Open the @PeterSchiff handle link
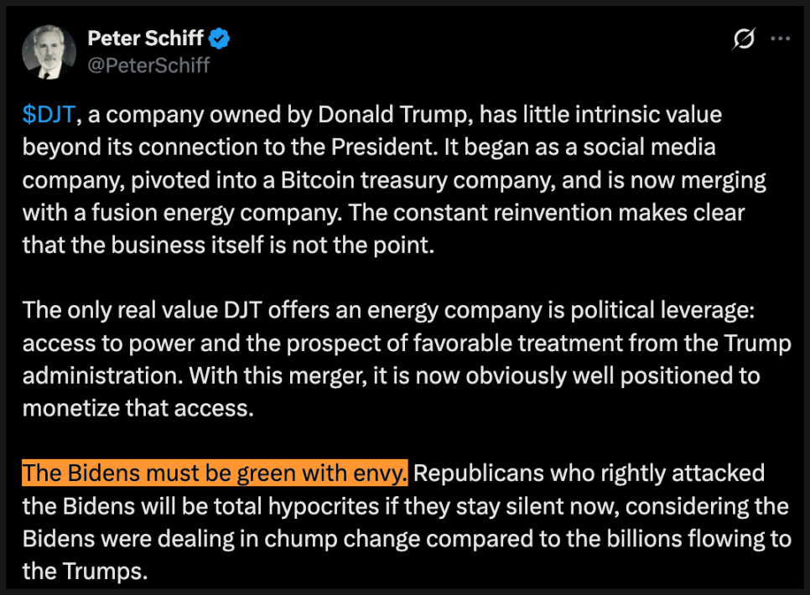The height and width of the screenshot is (595, 810). (x=148, y=65)
